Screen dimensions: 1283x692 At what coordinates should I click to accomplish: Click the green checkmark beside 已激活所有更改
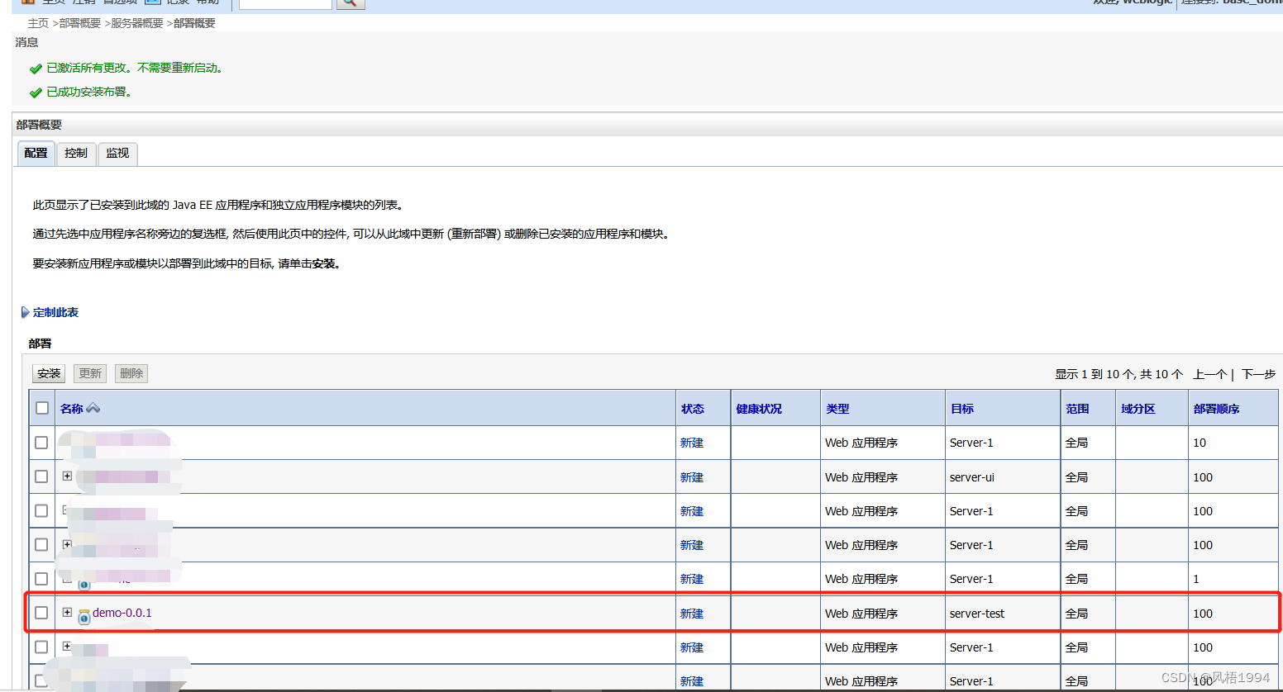point(36,69)
